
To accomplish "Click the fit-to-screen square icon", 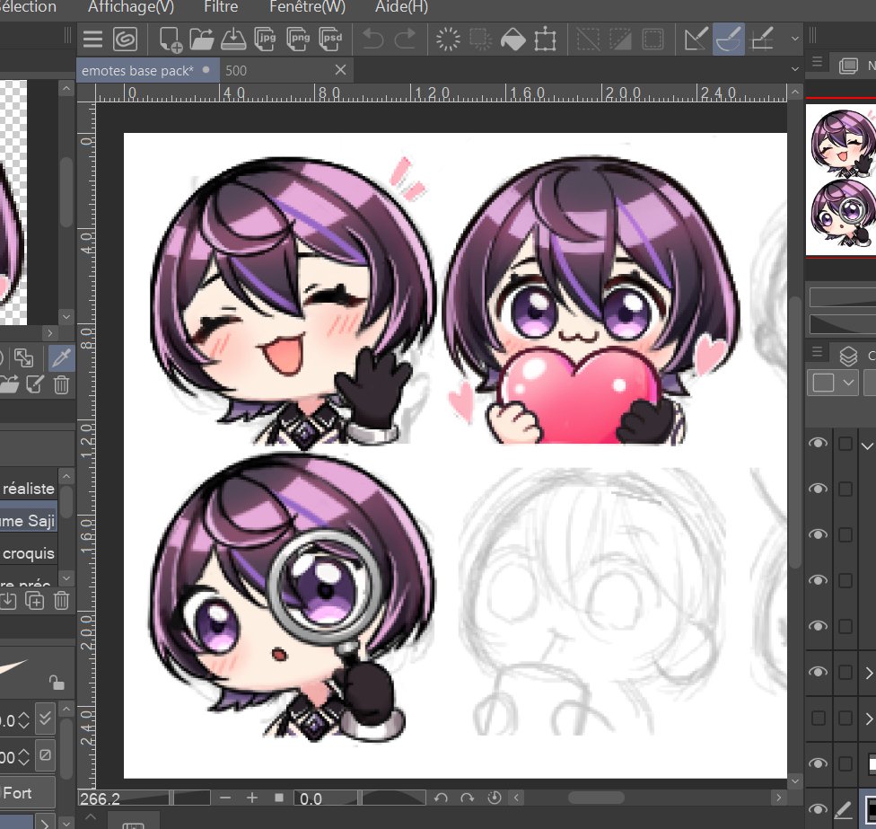I will pos(279,798).
